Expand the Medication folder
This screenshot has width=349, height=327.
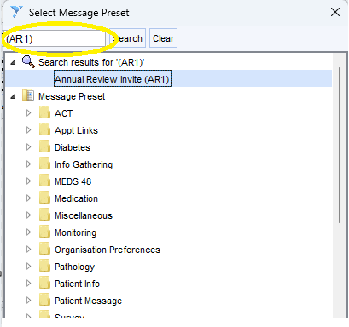click(x=28, y=198)
